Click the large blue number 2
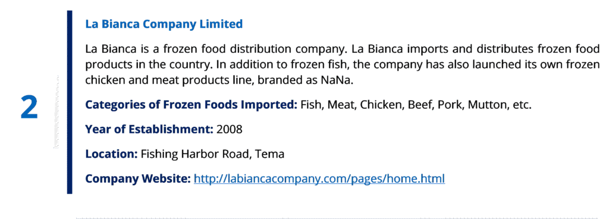The height and width of the screenshot is (219, 609). pyautogui.click(x=29, y=108)
